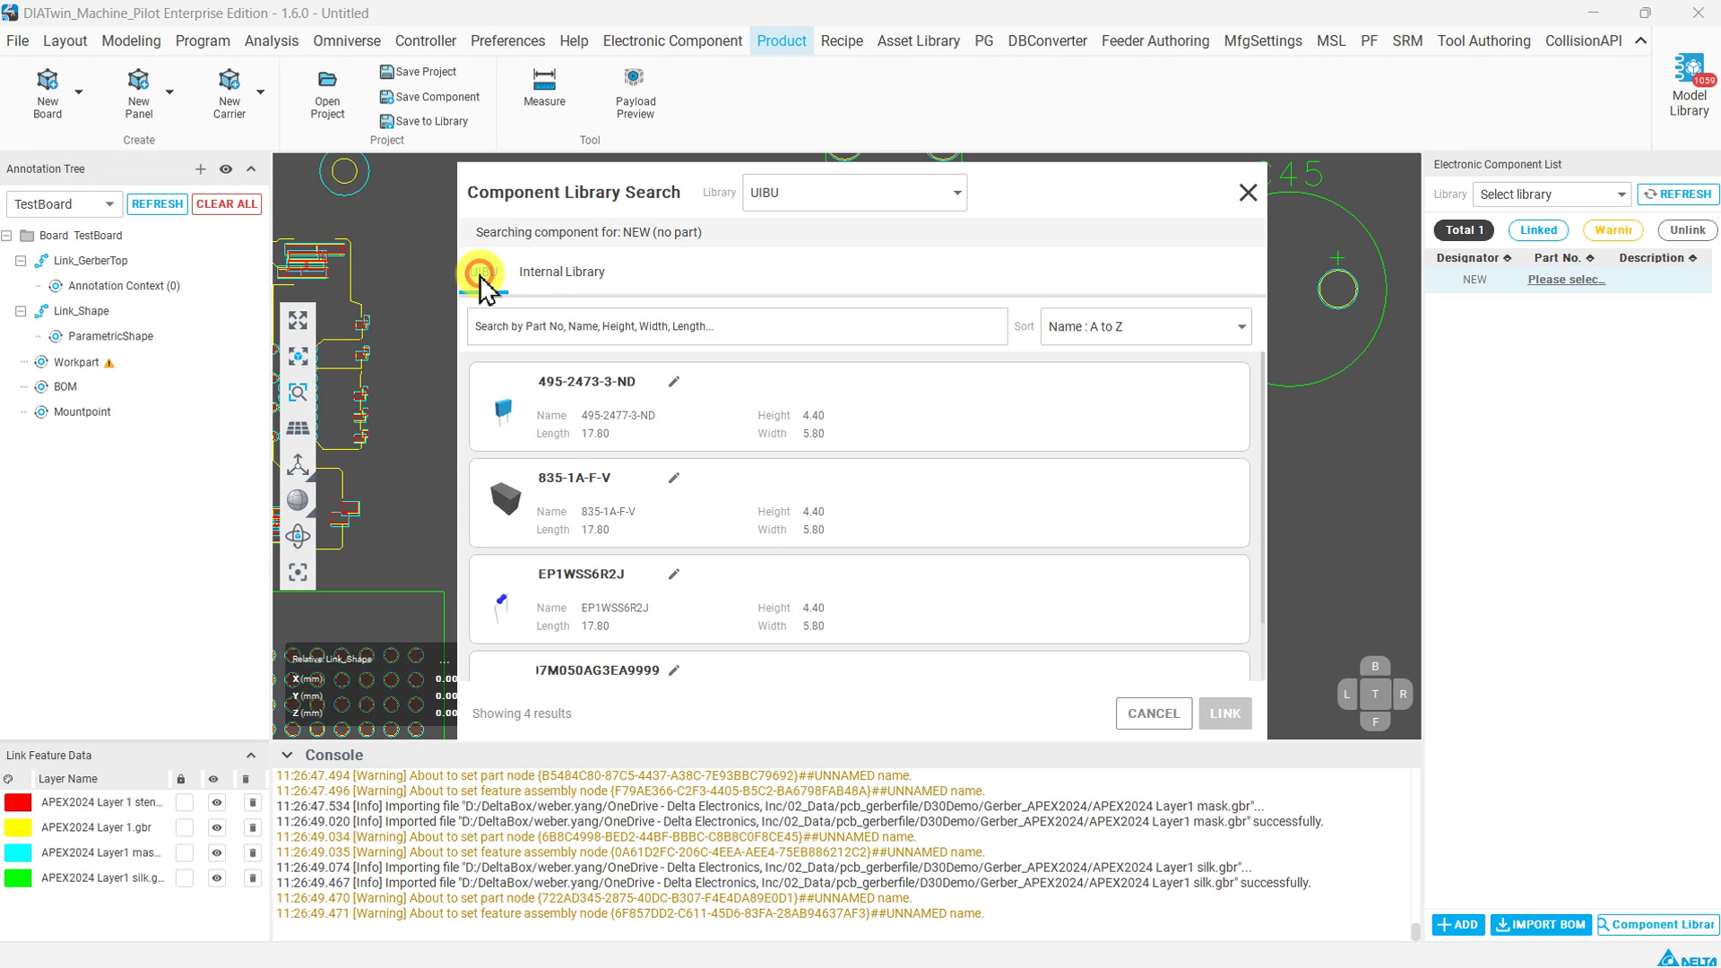
Task: Edit the 495-2473-3-ND component with pencil
Action: (x=674, y=382)
